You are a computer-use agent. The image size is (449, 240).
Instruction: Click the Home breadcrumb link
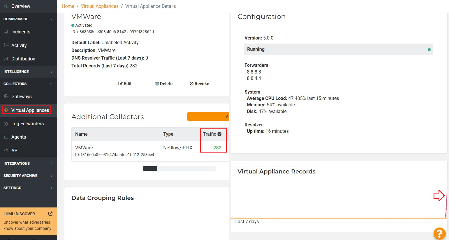[68, 6]
